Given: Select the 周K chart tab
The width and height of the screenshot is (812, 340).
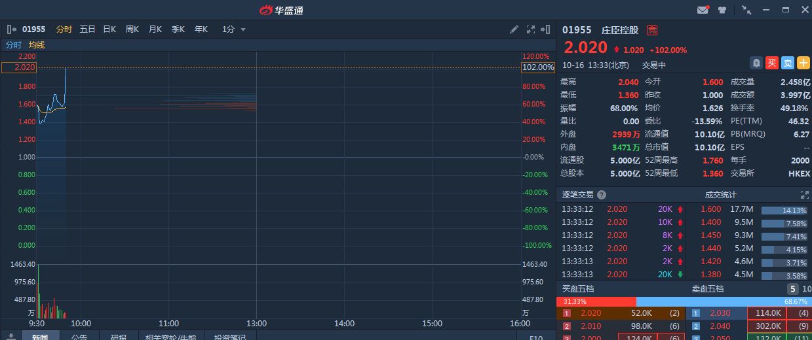Looking at the screenshot, I should tap(132, 29).
